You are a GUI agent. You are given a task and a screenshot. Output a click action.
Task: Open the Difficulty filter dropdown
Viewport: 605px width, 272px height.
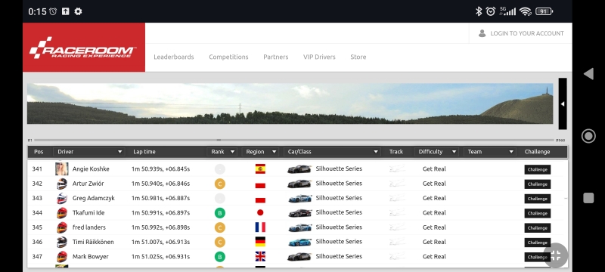point(436,152)
